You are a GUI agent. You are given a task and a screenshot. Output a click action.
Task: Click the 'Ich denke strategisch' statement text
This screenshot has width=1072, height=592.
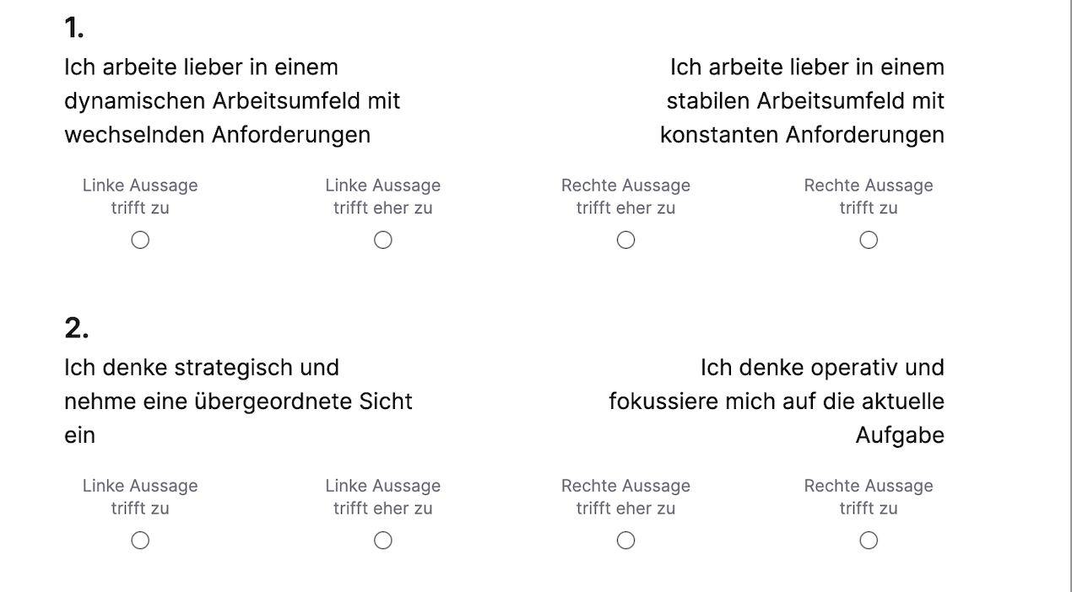coord(202,368)
